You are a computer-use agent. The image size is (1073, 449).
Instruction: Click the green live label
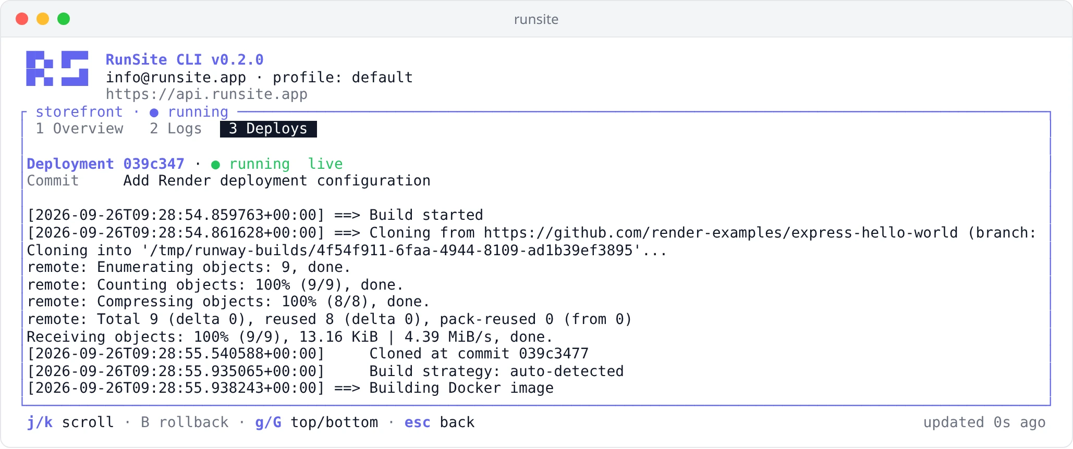tap(325, 164)
